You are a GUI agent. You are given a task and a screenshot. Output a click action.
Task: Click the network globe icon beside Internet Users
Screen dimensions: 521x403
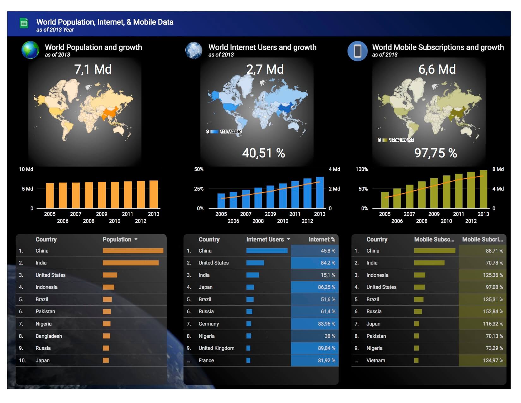[x=194, y=51]
